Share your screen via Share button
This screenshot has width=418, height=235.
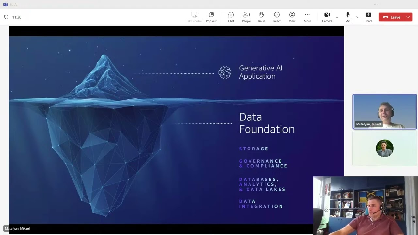(368, 17)
